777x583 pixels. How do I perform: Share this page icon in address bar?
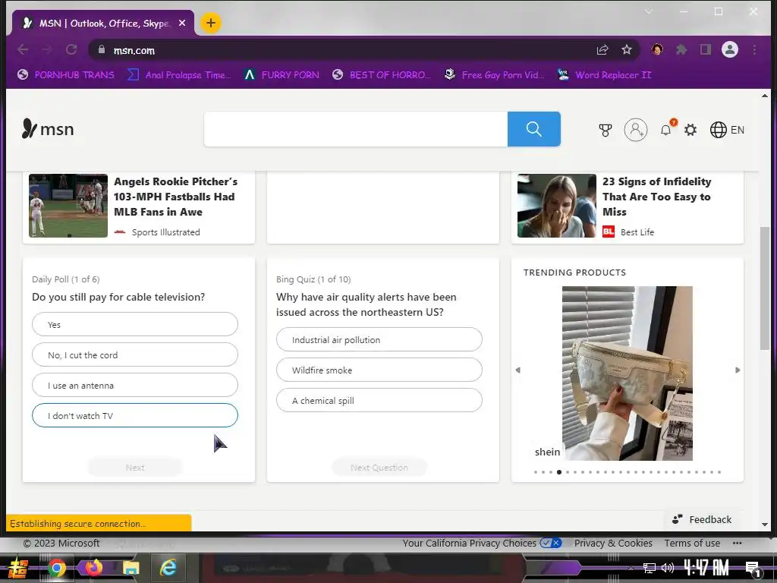point(602,49)
